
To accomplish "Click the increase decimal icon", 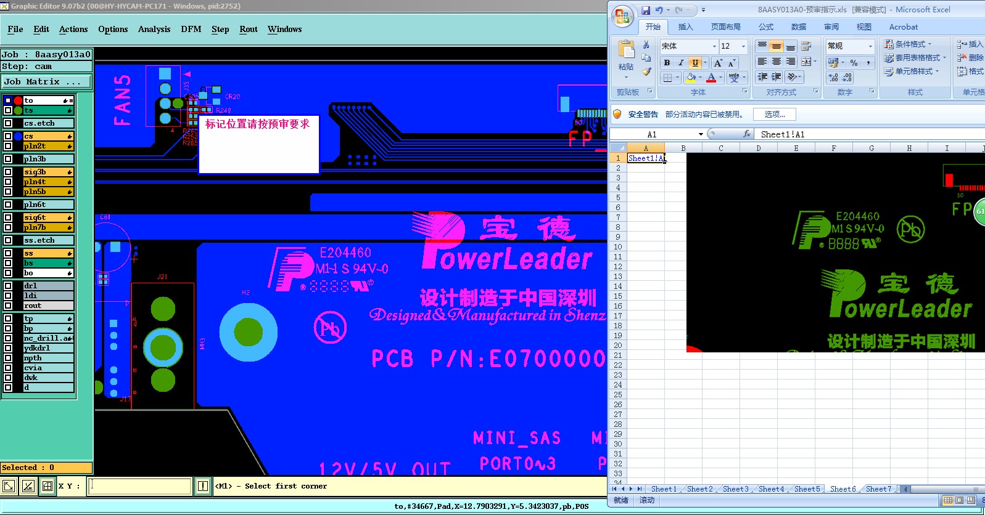I will 833,77.
